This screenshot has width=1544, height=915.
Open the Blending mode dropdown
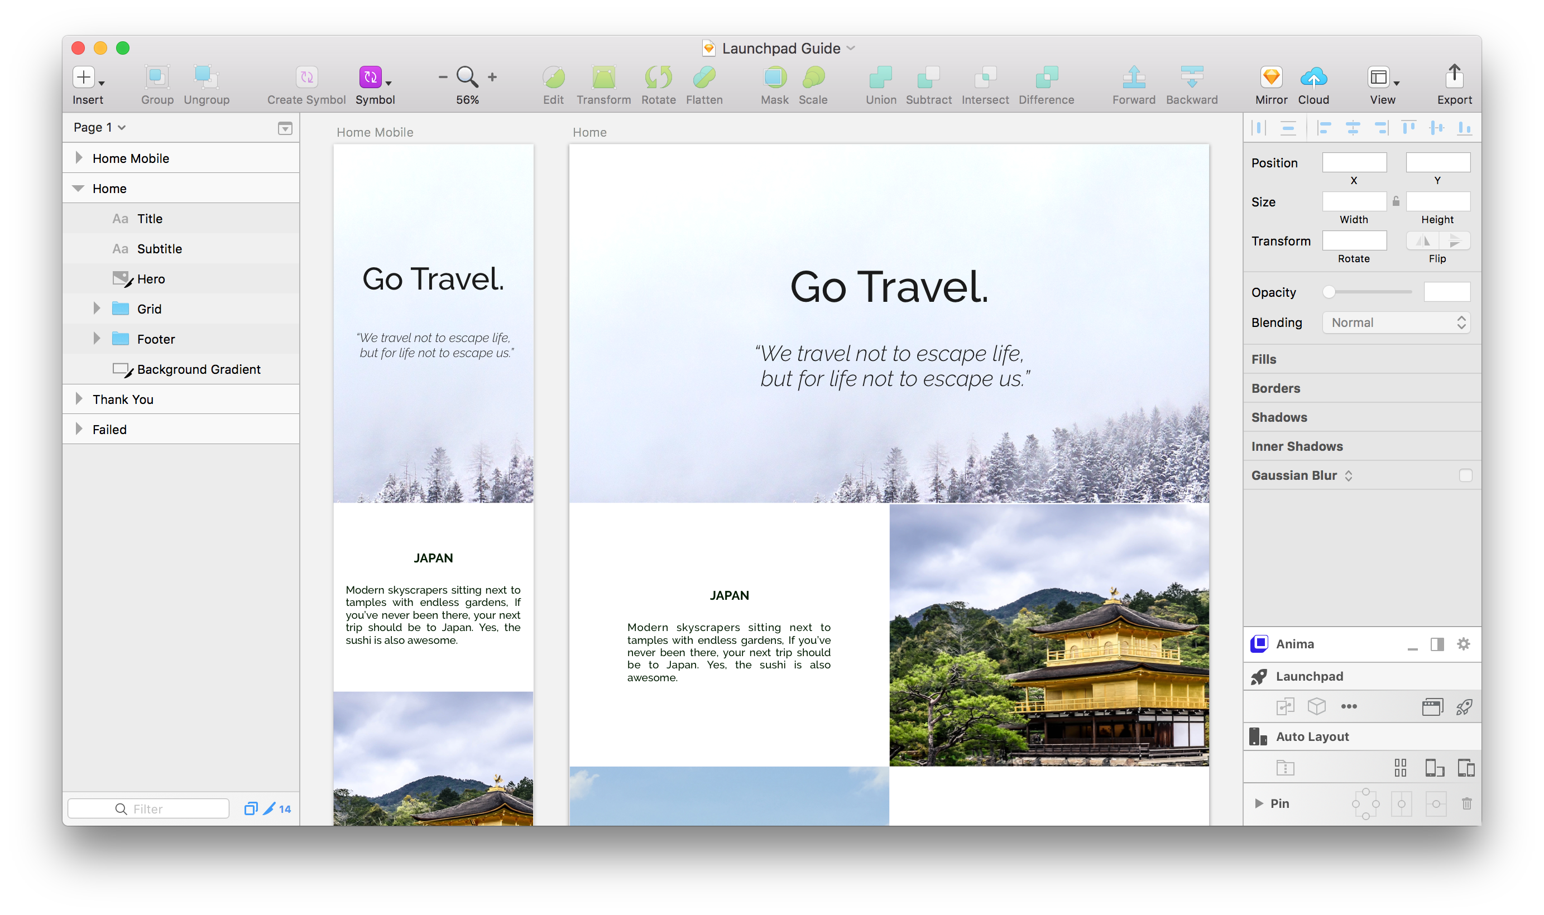pyautogui.click(x=1396, y=322)
